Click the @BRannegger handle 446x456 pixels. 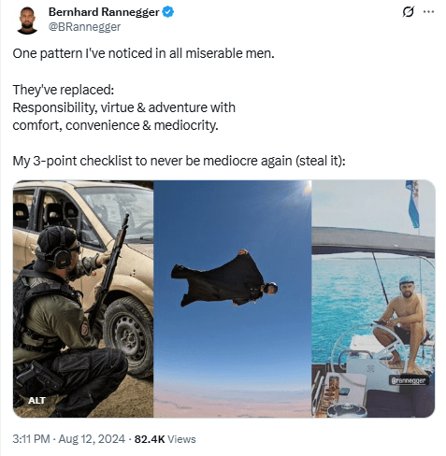pyautogui.click(x=84, y=27)
